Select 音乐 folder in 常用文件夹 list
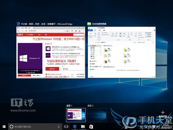Image resolution: width=173 pixels, height=130 pixels. click(127, 61)
